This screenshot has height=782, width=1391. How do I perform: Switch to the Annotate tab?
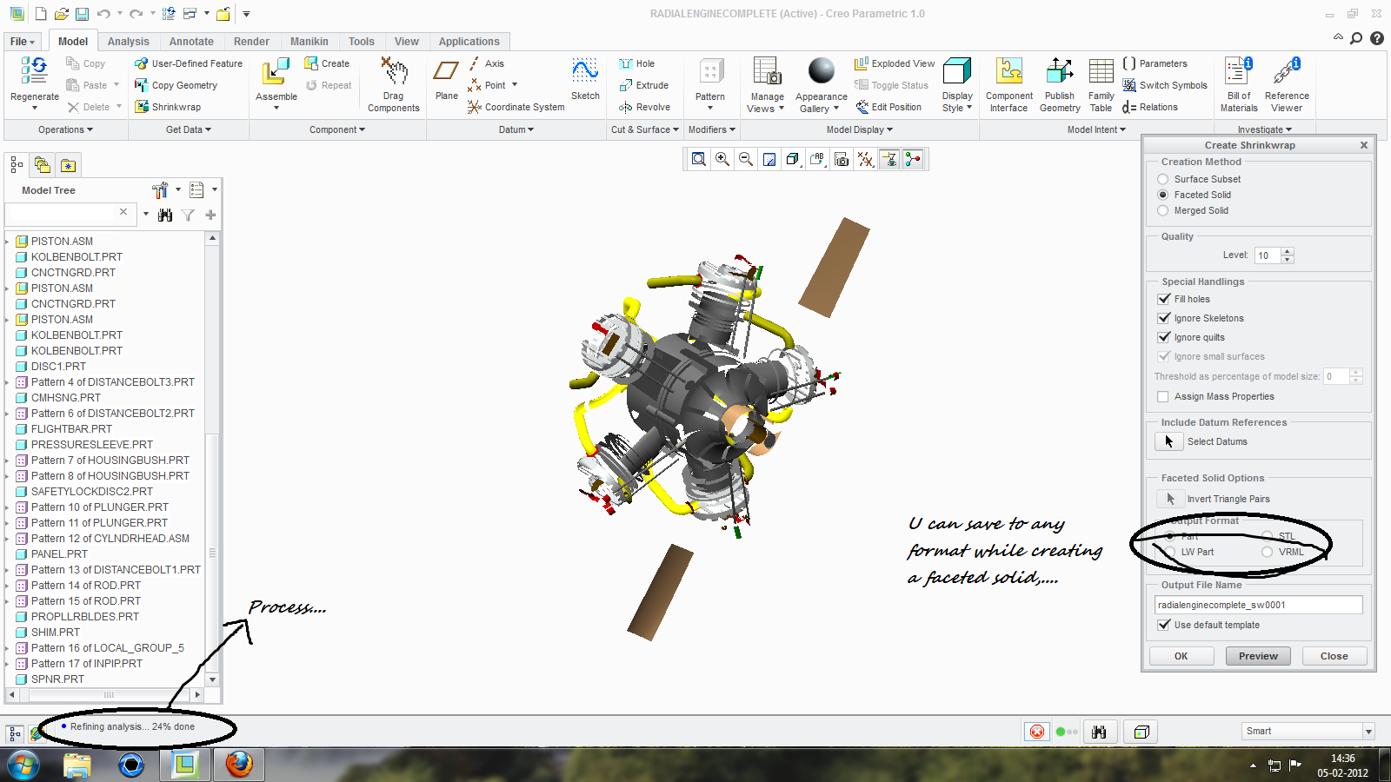(x=191, y=42)
